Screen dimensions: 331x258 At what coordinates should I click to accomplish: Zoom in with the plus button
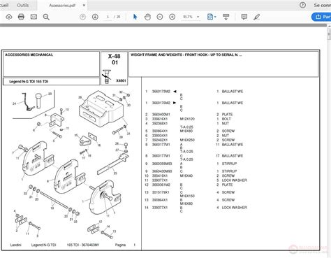[x=172, y=17]
